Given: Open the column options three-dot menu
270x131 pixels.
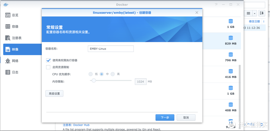Looking at the screenshot, I should [x=264, y=21].
